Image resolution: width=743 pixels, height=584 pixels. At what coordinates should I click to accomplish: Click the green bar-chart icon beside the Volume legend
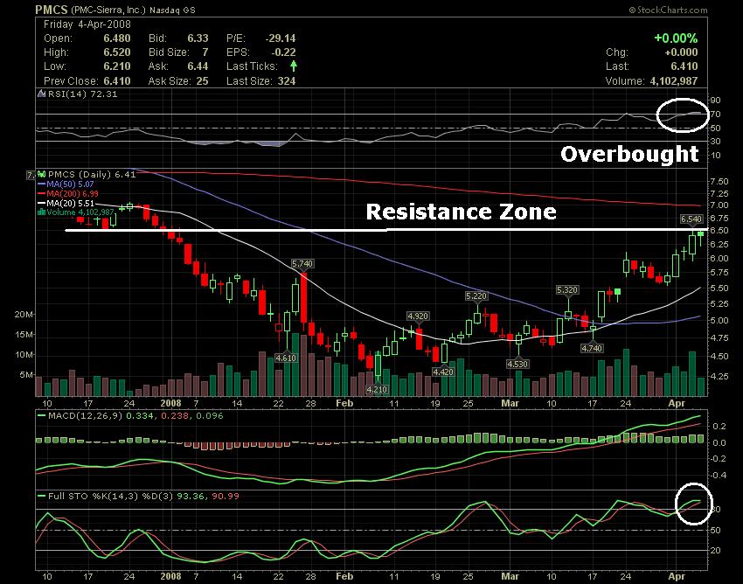(42, 212)
